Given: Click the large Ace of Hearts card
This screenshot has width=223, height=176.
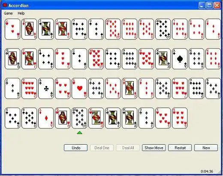Looking at the screenshot, I should point(79,88).
